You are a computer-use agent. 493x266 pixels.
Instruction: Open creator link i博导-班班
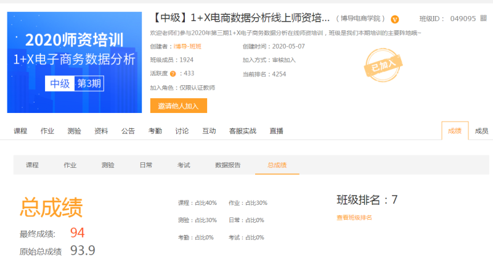pyautogui.click(x=188, y=47)
